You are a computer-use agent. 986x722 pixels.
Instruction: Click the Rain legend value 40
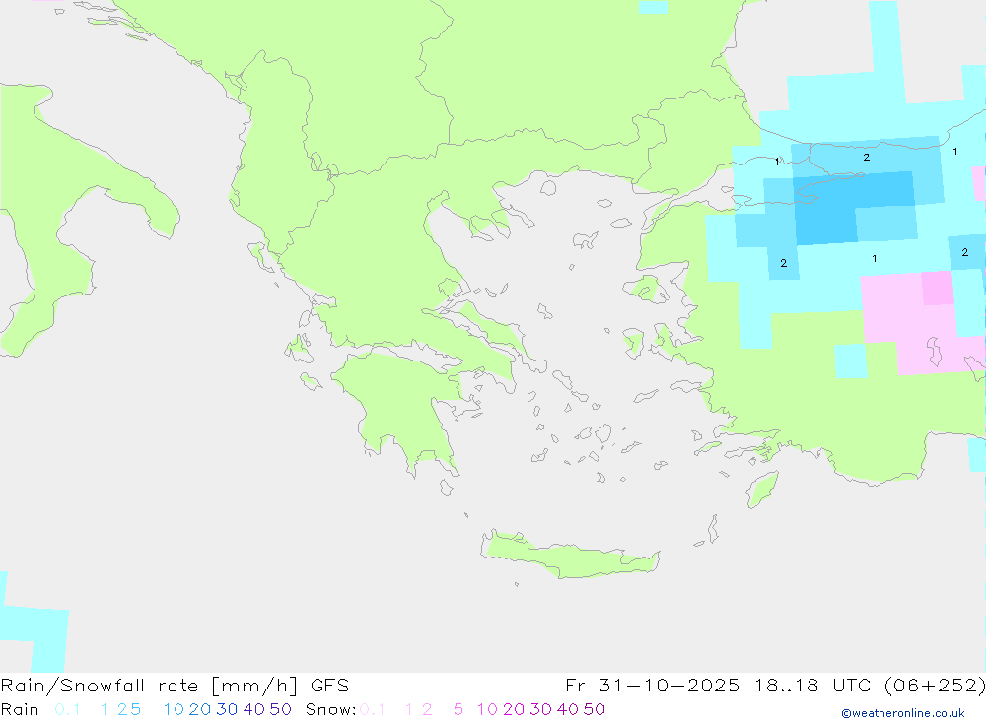(254, 709)
